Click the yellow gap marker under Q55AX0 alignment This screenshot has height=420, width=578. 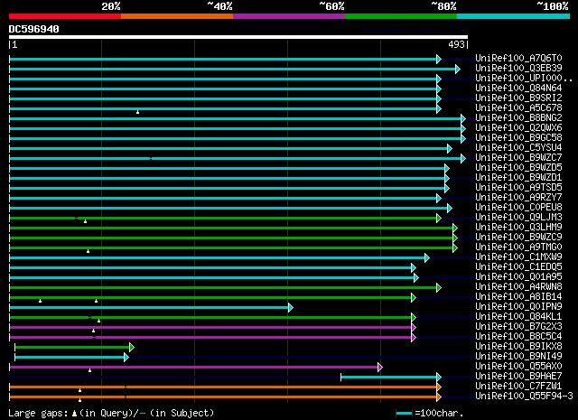(x=89, y=370)
